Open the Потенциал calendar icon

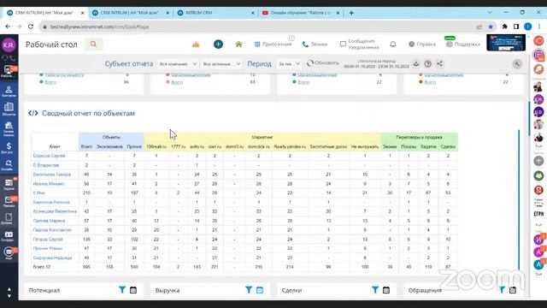pyautogui.click(x=133, y=290)
